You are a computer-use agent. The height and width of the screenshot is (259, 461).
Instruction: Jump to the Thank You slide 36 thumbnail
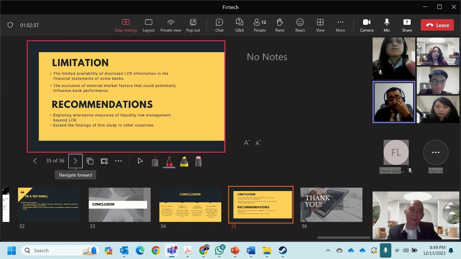click(x=331, y=205)
